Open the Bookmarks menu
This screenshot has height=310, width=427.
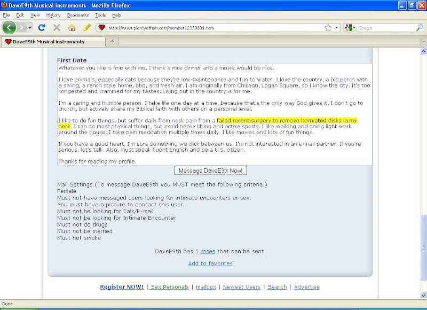pos(77,15)
